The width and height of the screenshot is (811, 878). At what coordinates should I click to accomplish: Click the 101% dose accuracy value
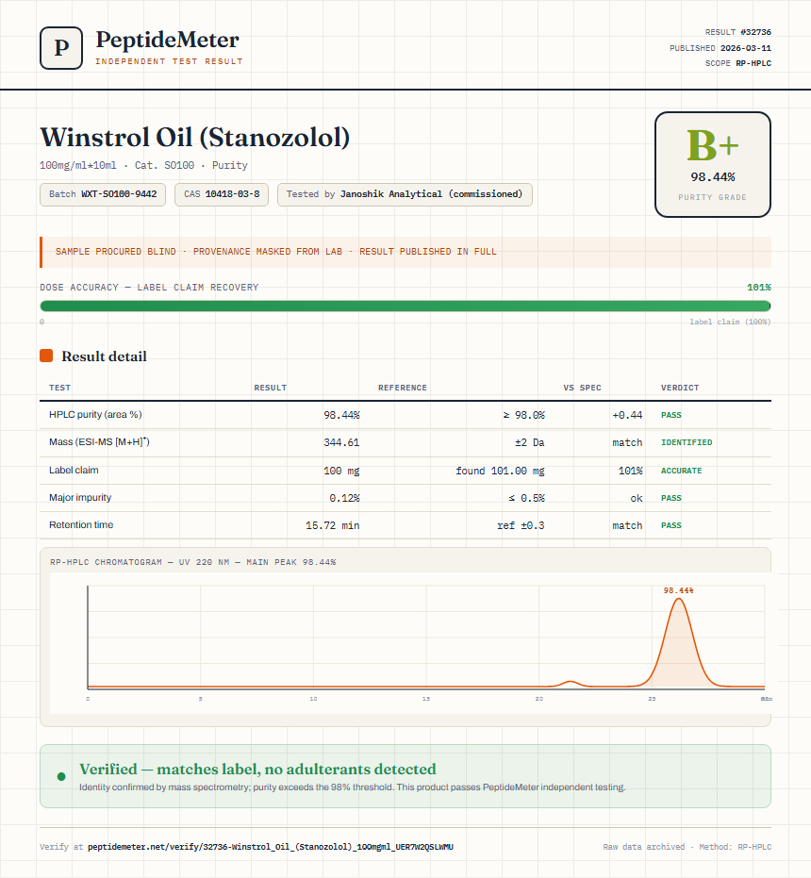coord(759,288)
